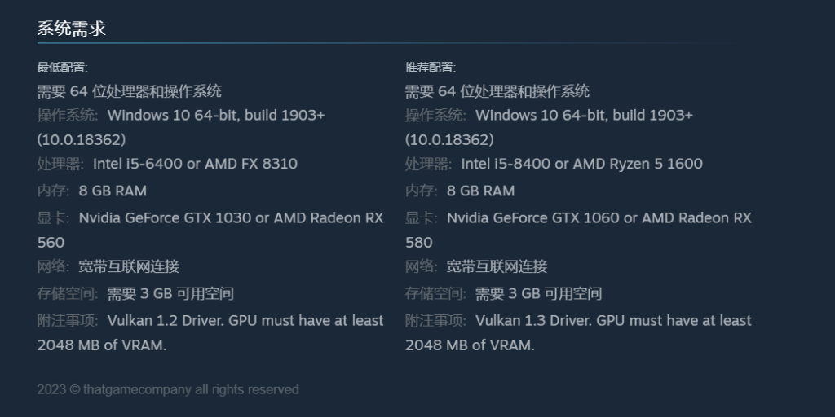Click the minimum Windows 10 64-bit OS line
Screen dimensions: 835x417
[x=181, y=127]
